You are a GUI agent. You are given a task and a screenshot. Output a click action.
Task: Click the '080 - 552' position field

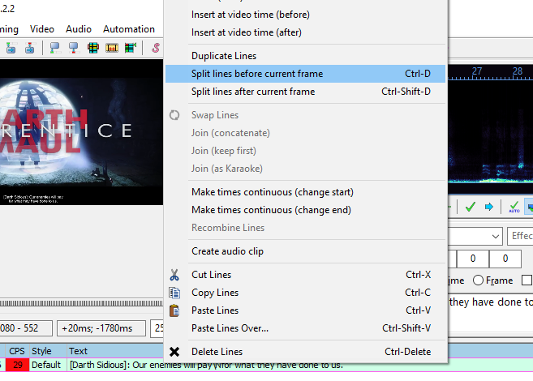26,328
